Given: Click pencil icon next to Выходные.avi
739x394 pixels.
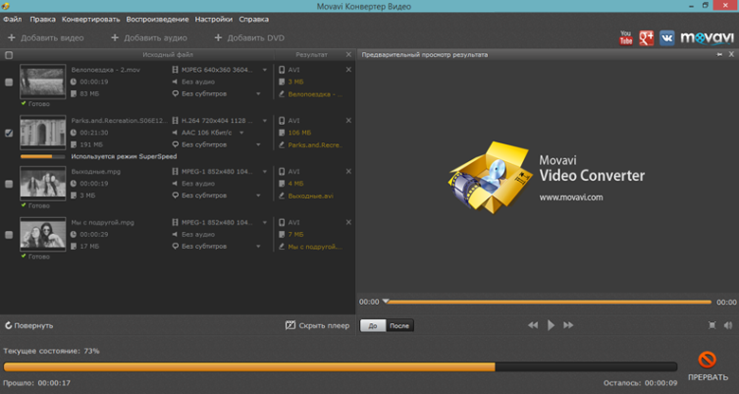Looking at the screenshot, I should click(281, 196).
